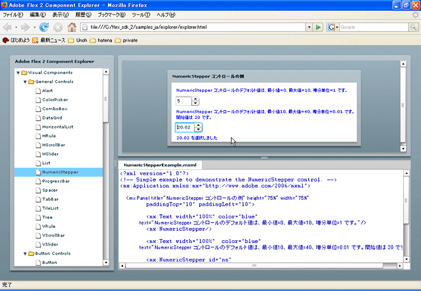
Task: Click the browser Back arrow button
Action: click(x=7, y=27)
